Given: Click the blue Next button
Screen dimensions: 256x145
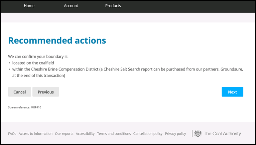Looking at the screenshot, I should pos(232,92).
